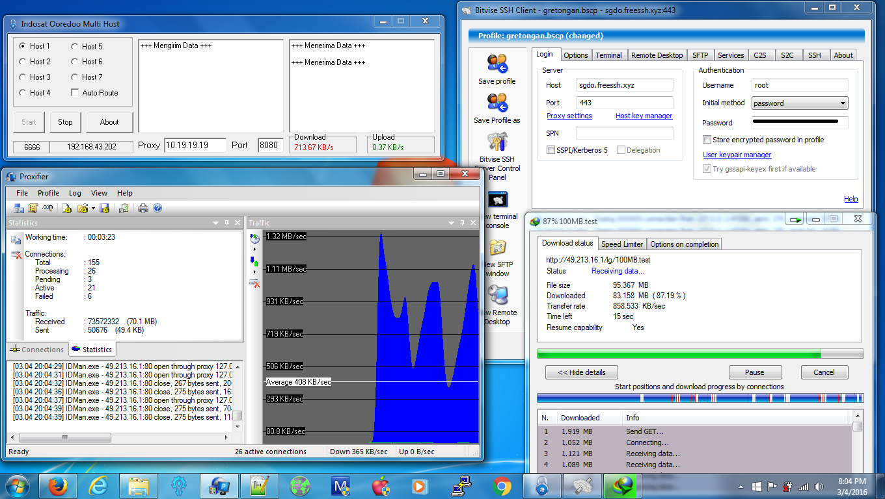Open Bitvise SSH Server Control Panel icon
The height and width of the screenshot is (499, 885).
497,142
